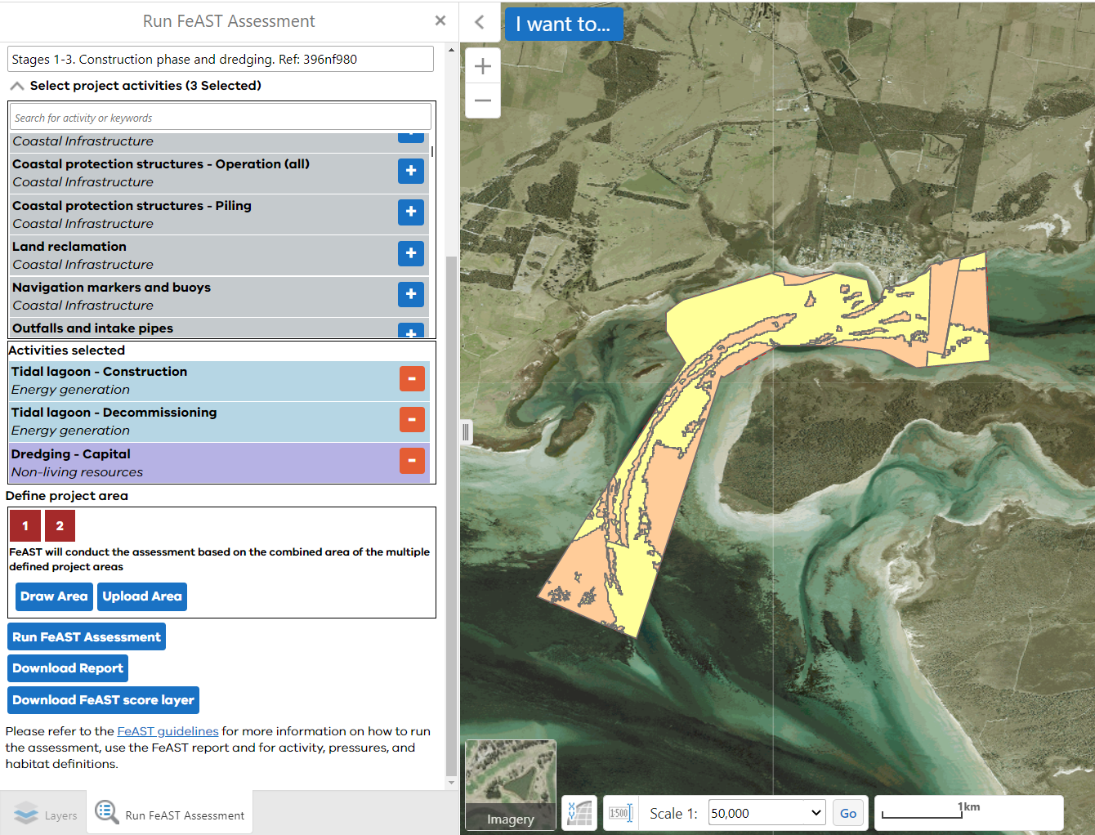Collapse the side panel with arrow
The width and height of the screenshot is (1095, 835).
click(x=480, y=22)
